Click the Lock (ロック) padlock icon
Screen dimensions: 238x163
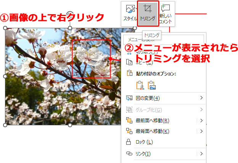[129, 142]
